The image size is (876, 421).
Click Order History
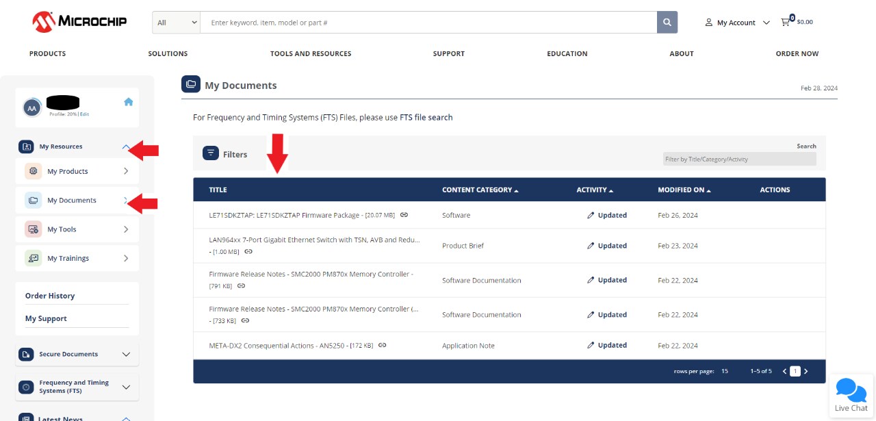tap(51, 296)
